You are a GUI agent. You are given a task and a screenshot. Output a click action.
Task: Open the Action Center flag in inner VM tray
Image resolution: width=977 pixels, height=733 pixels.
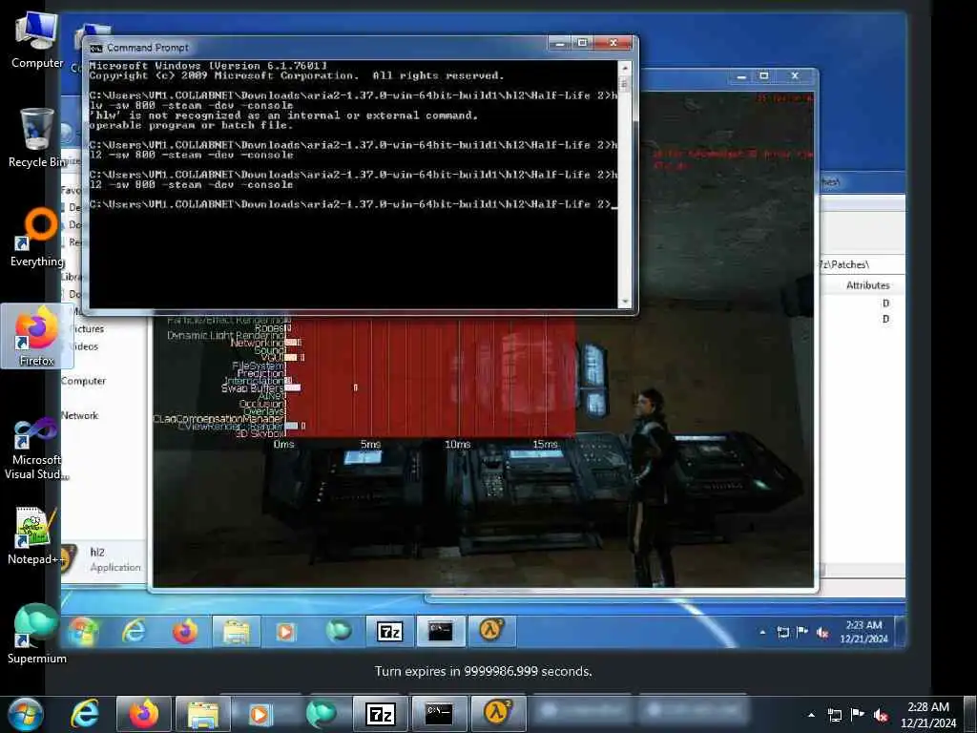pyautogui.click(x=802, y=632)
